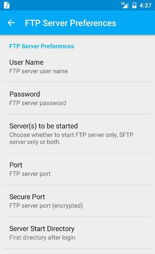
Task: Open the User Name preference
Action: tap(77, 67)
